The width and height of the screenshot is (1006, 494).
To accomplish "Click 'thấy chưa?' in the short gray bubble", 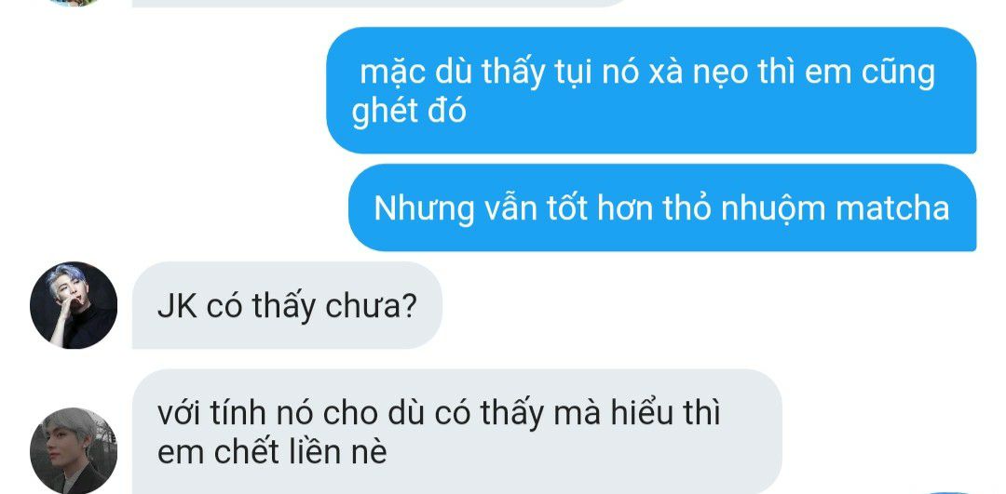I will (334, 307).
